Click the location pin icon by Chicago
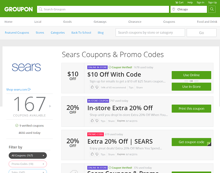Image resolution: width=220 pixels, height=173 pixels. (173, 9)
